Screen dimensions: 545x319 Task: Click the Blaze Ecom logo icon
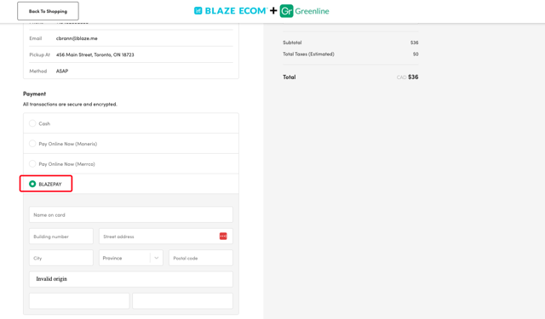198,11
